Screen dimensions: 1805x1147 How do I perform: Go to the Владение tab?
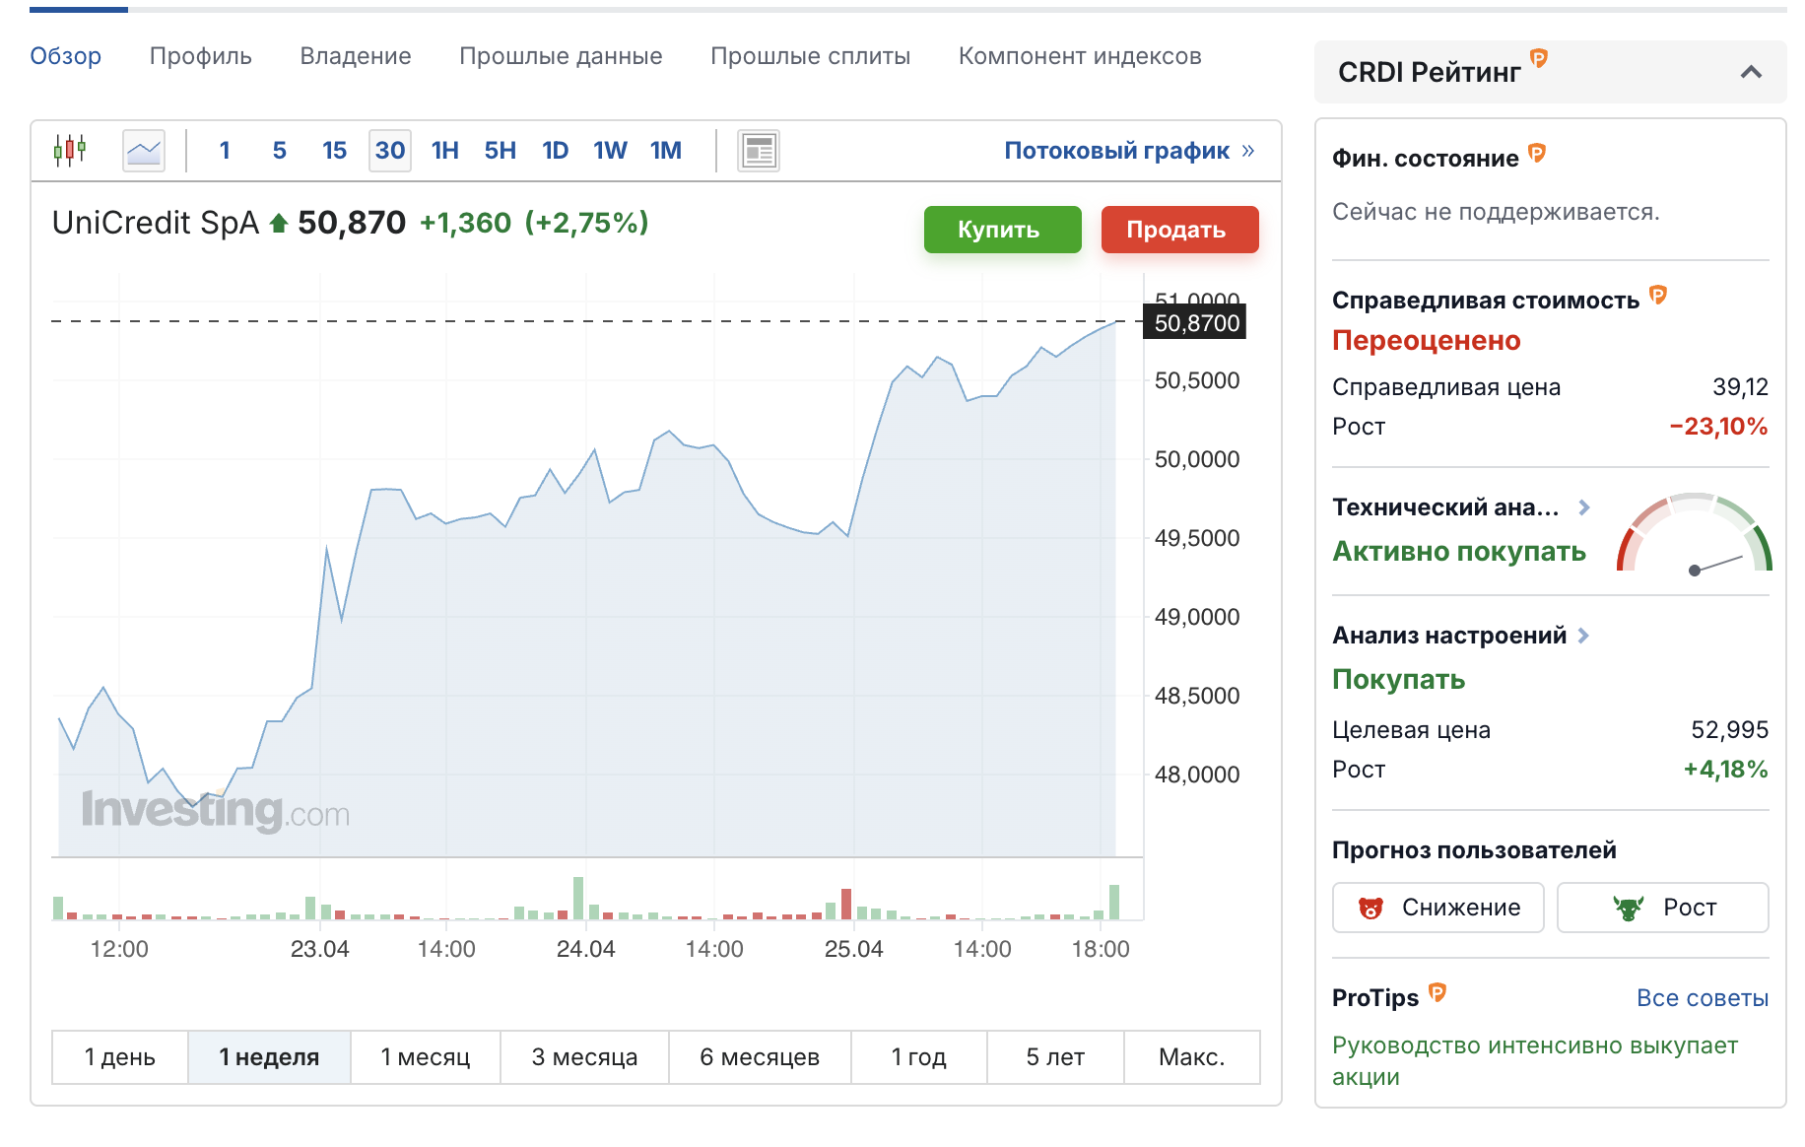(356, 56)
